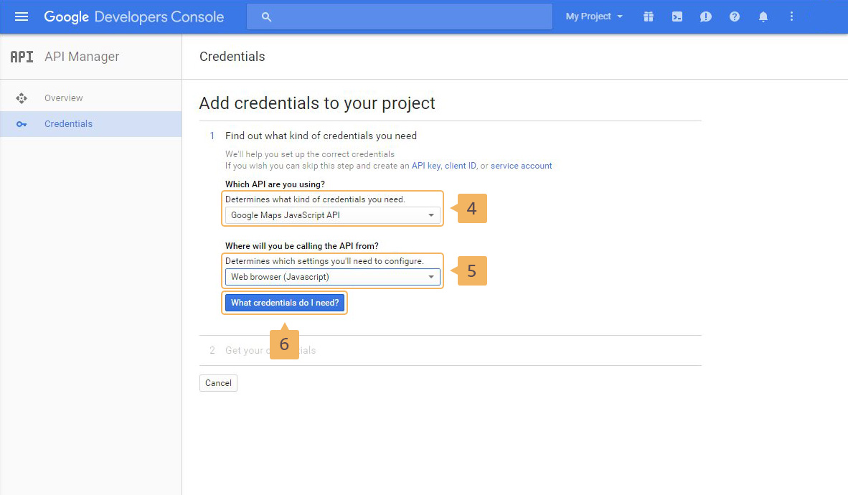This screenshot has width=848, height=495.
Task: Open the help question mark icon
Action: click(735, 16)
